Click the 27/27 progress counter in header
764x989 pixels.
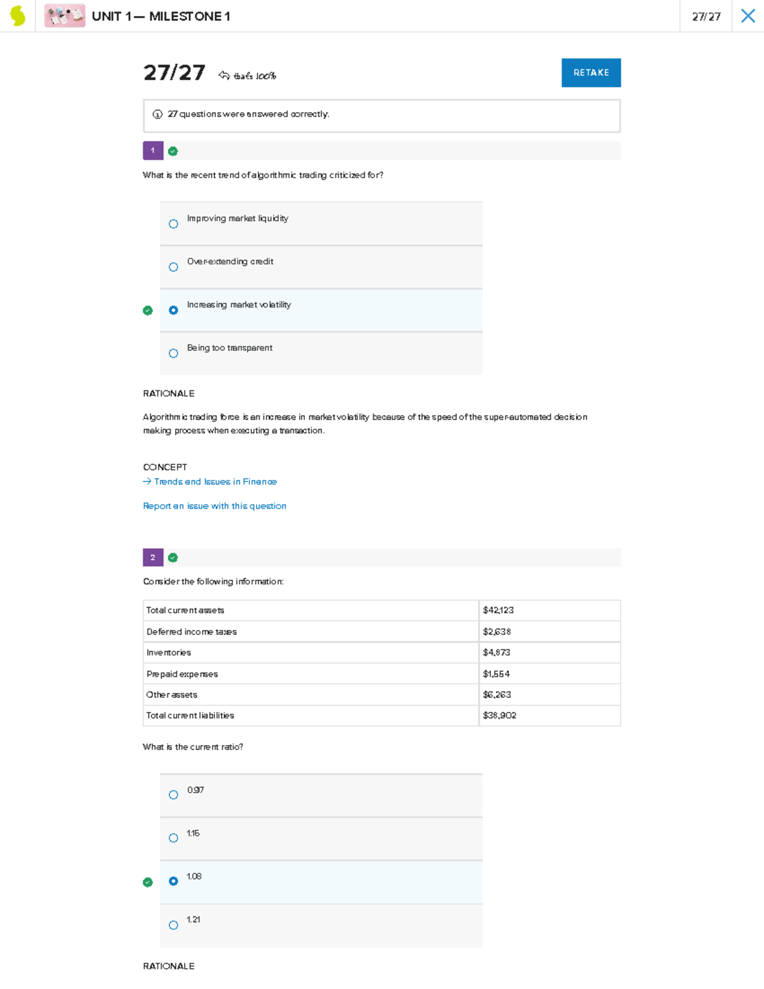tap(706, 17)
